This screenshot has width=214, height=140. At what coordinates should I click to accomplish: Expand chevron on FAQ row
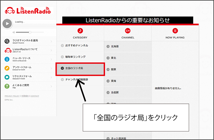pyautogui.click(x=51, y=86)
